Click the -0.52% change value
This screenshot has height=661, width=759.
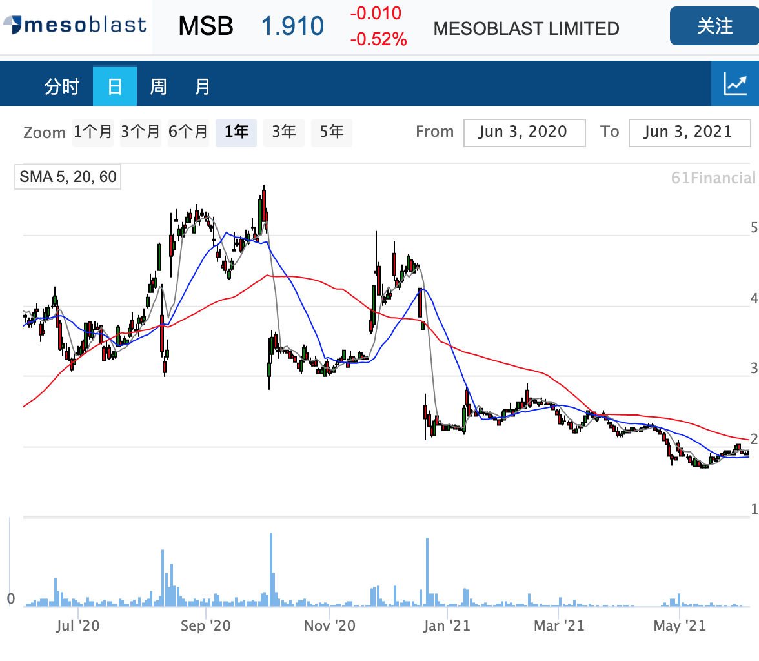378,39
